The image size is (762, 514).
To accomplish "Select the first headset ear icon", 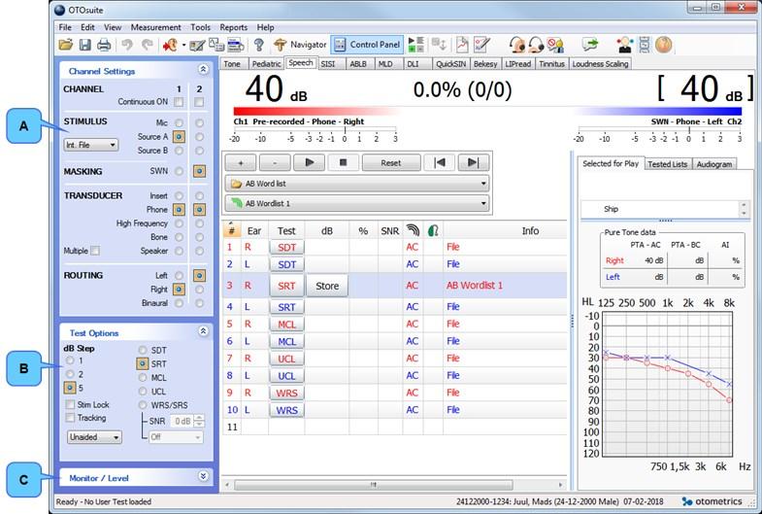I will coord(517,45).
